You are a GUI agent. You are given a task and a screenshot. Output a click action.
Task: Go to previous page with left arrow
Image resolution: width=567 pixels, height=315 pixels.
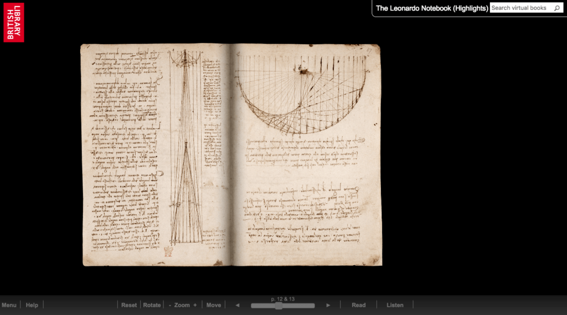[238, 305]
